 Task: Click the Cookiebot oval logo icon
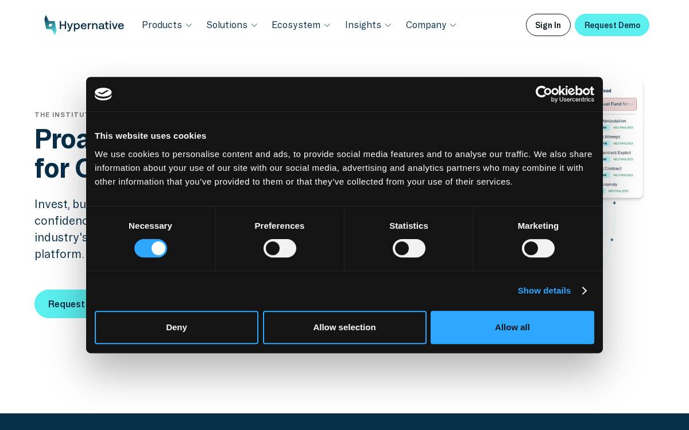(x=103, y=94)
